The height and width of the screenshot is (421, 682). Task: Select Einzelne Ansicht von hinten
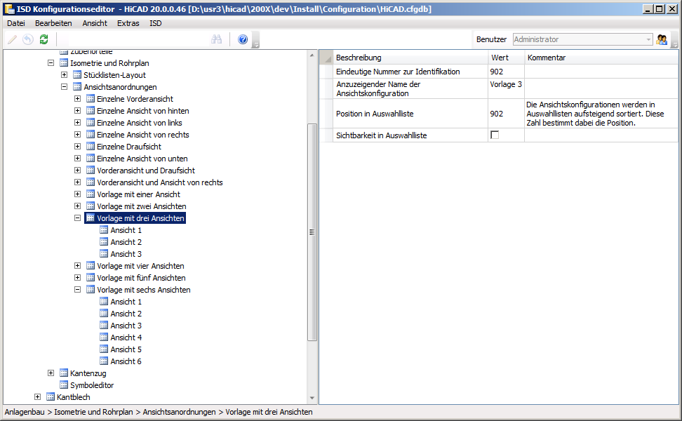(142, 111)
